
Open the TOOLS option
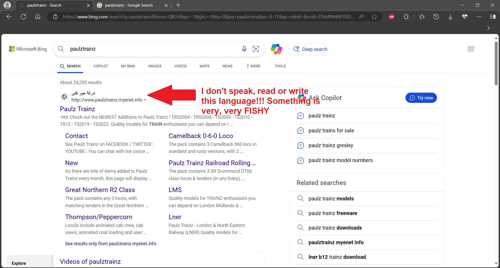pos(280,66)
